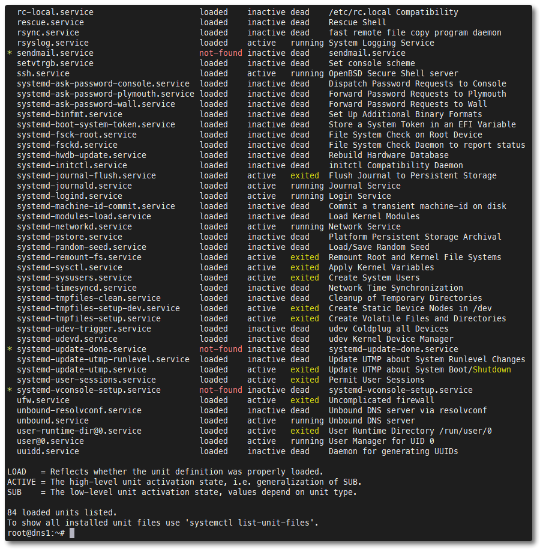Viewport: 540px width, 549px height.
Task: Click the ACTIVE legend label at bottom
Action: pyautogui.click(x=22, y=482)
